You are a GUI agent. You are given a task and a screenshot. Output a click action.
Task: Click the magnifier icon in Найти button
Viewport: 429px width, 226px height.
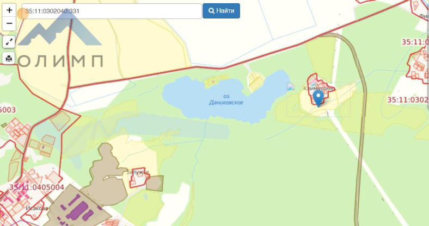coord(211,11)
